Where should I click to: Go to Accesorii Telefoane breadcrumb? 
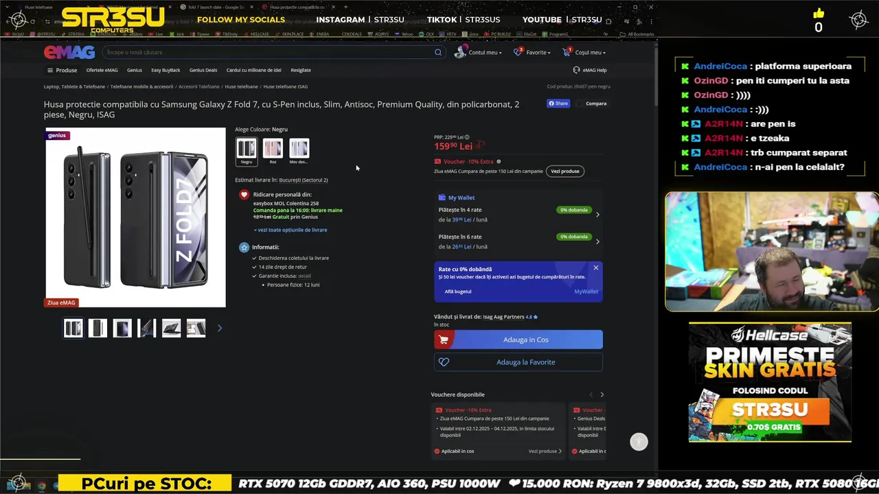[x=198, y=86]
